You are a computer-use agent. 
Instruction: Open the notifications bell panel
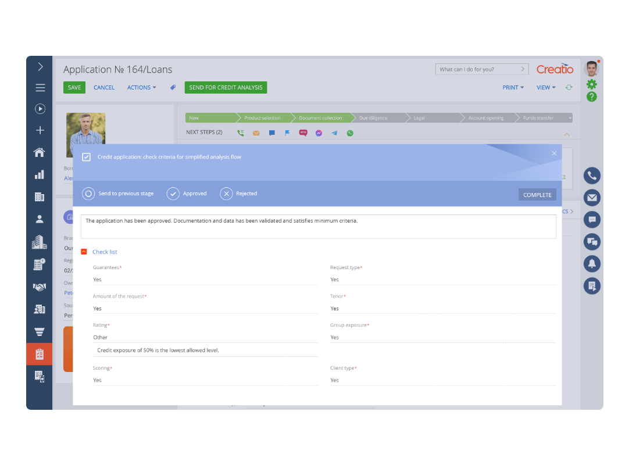click(592, 264)
